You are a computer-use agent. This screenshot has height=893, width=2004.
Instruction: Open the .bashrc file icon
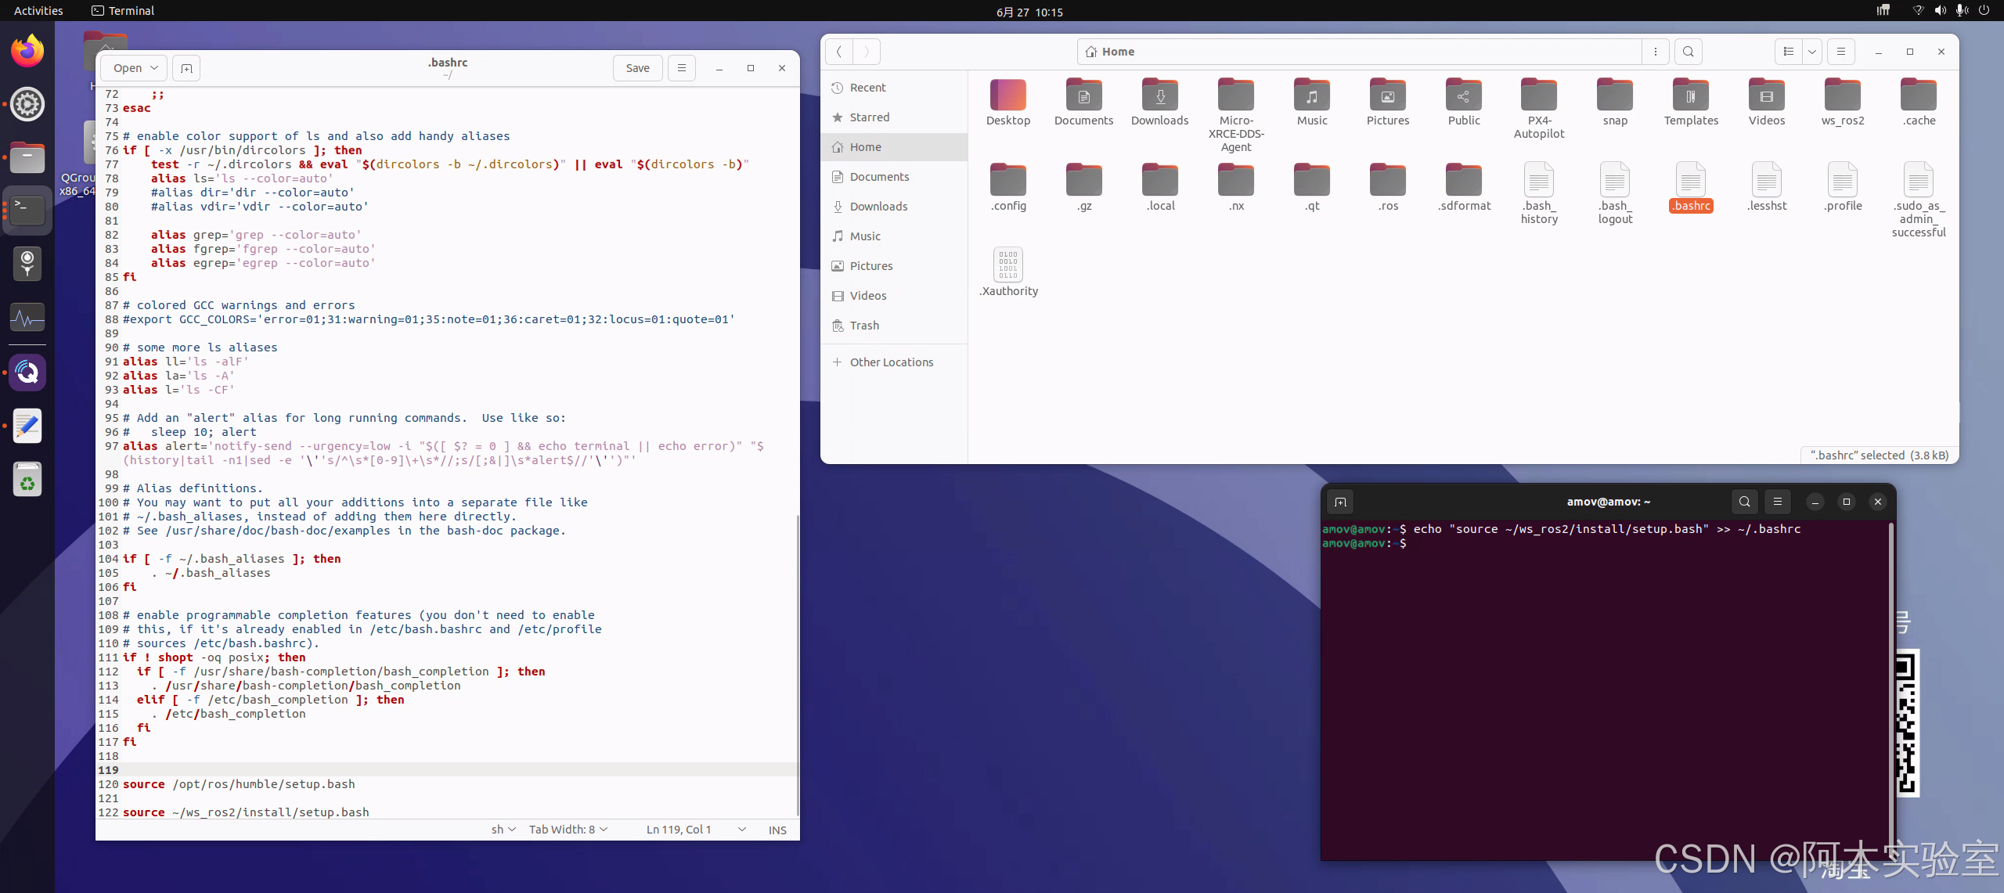click(1691, 181)
